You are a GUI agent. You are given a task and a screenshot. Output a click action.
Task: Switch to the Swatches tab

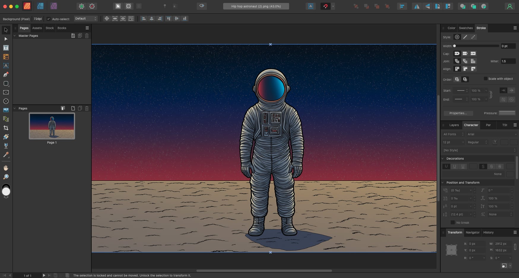(466, 28)
